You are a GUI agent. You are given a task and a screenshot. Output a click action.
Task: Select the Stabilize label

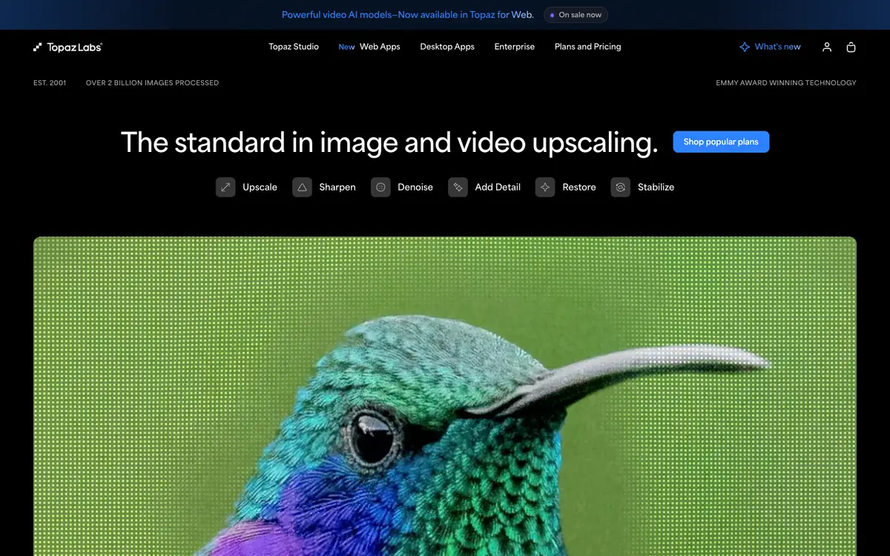pyautogui.click(x=656, y=188)
